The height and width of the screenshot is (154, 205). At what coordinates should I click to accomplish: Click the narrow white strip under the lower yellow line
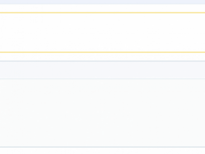102,57
